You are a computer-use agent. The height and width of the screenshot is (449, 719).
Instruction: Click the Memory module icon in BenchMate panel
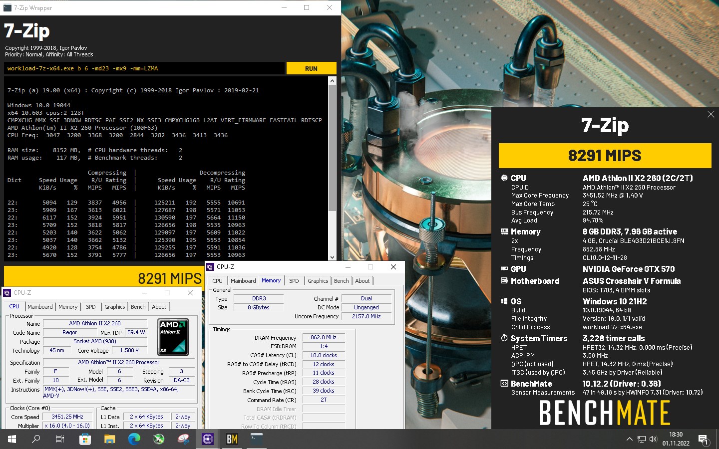504,231
